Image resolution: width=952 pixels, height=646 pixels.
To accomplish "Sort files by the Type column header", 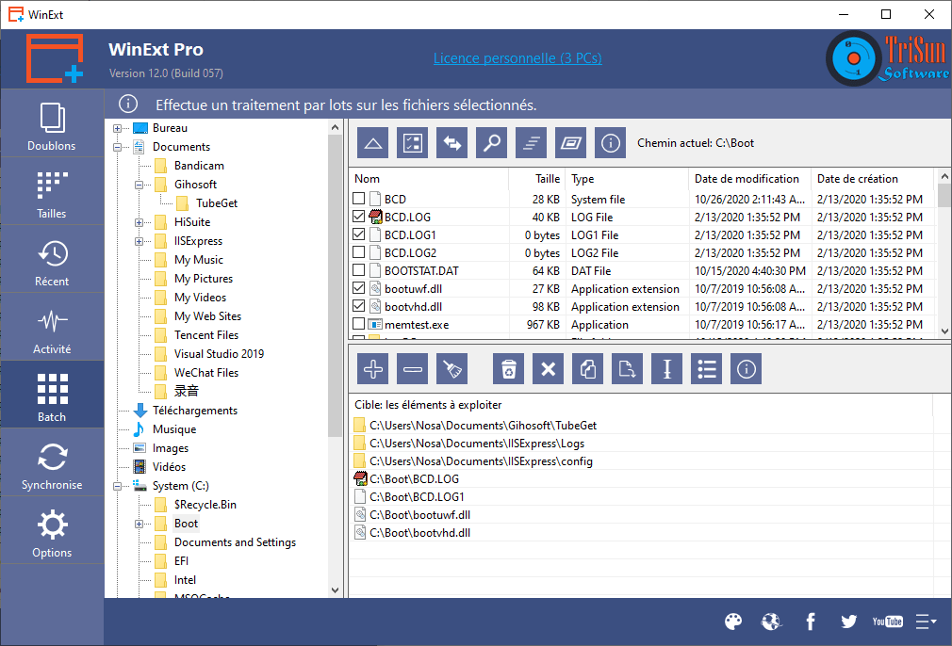I will [628, 179].
